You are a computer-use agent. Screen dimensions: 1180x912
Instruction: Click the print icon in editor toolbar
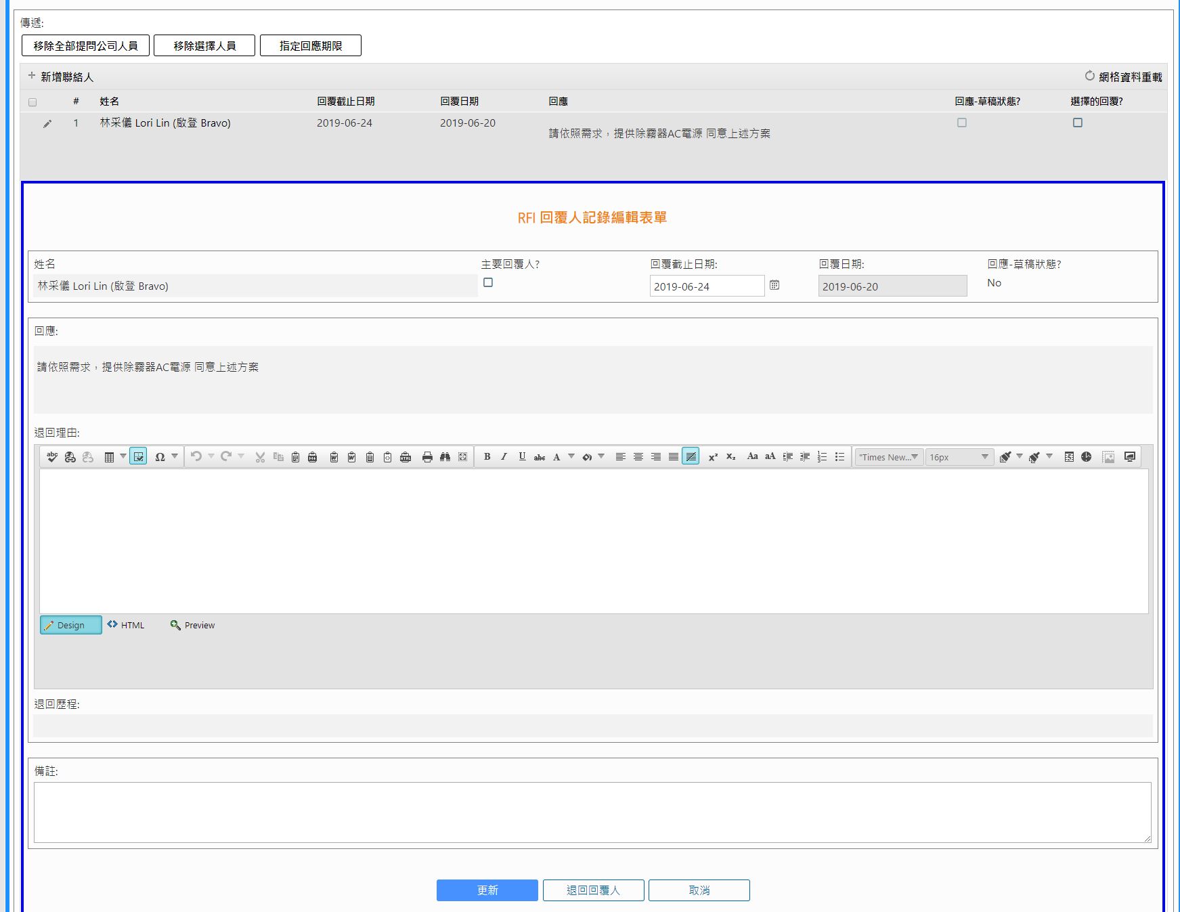pos(427,457)
